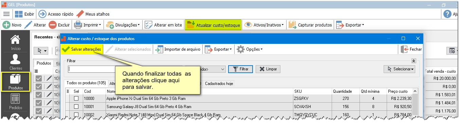Open hamburger menu icon
Viewport: 459px width, 123px height.
(x=6, y=14)
